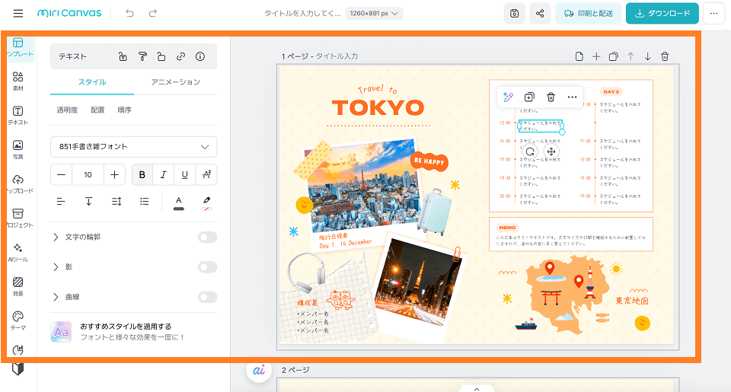
Task: Click the rotate handle below selected text
Action: pyautogui.click(x=530, y=151)
